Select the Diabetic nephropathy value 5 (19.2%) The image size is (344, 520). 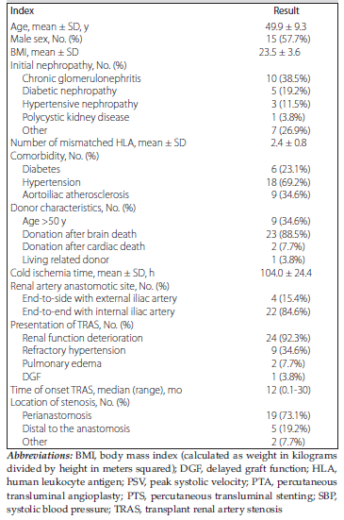click(290, 92)
